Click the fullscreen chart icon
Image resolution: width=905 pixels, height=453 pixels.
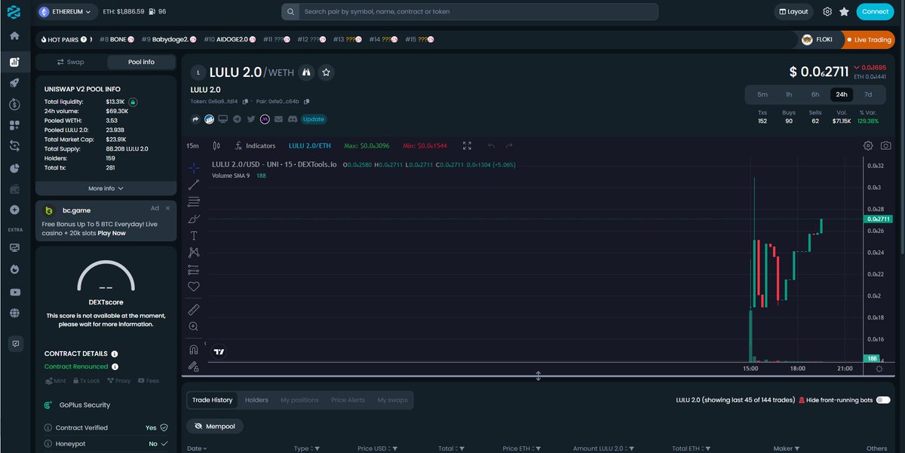click(x=467, y=145)
